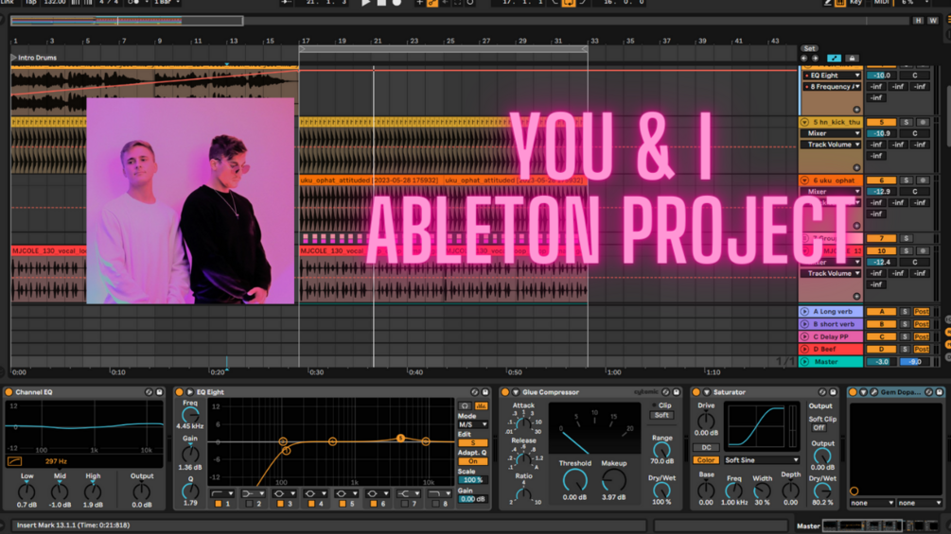The width and height of the screenshot is (951, 534).
Task: Open EQ Eight band 1 filter type dropdown
Action: (221, 494)
